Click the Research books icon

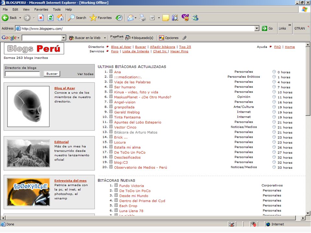tap(175, 18)
